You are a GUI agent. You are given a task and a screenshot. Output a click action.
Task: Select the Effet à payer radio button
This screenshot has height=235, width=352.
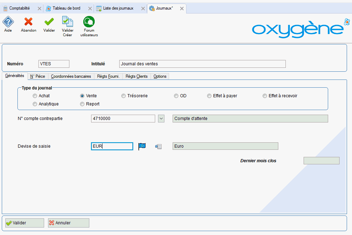click(x=209, y=96)
